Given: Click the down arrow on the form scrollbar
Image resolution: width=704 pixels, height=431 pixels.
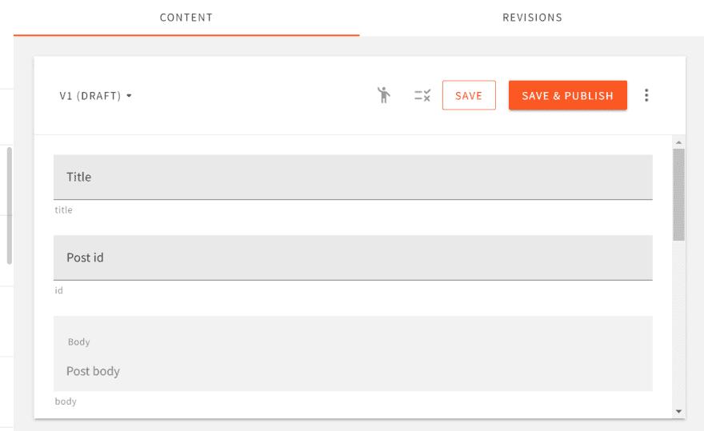Looking at the screenshot, I should 678,411.
